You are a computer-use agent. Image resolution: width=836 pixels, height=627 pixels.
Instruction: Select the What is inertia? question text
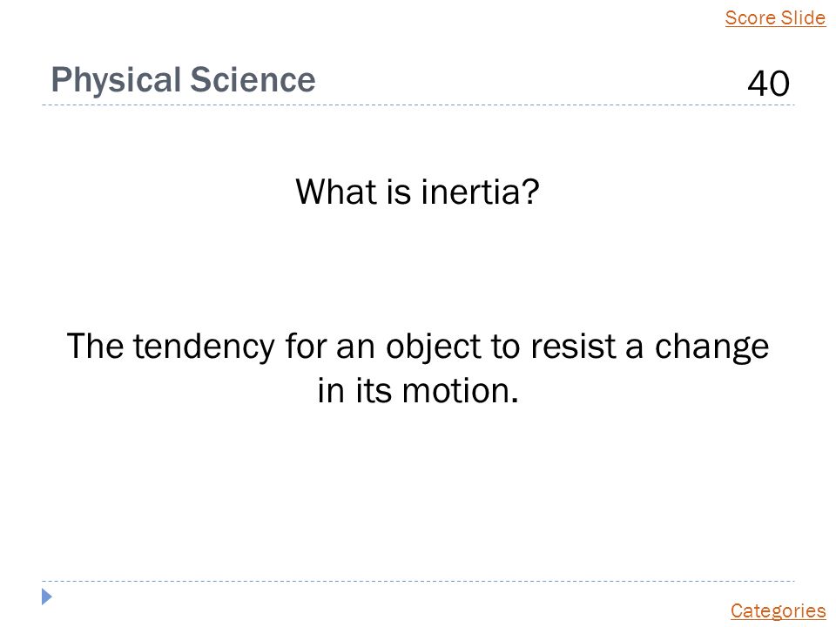[417, 192]
